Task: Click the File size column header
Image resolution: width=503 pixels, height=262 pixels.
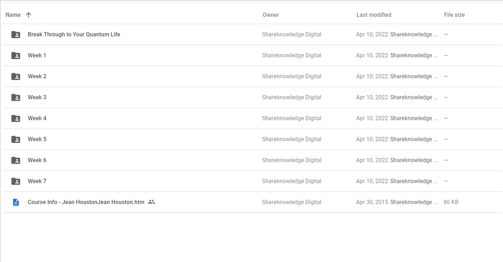Action: click(454, 15)
